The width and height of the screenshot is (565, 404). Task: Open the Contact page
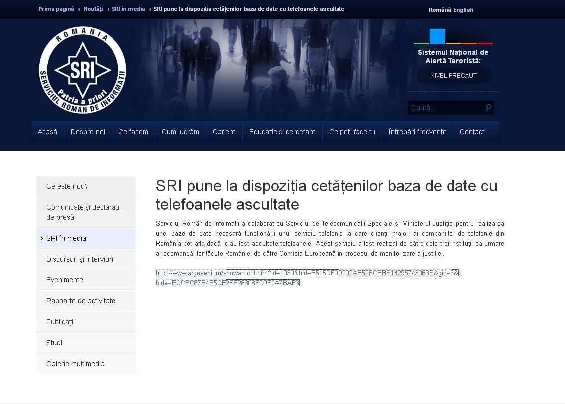click(x=472, y=131)
